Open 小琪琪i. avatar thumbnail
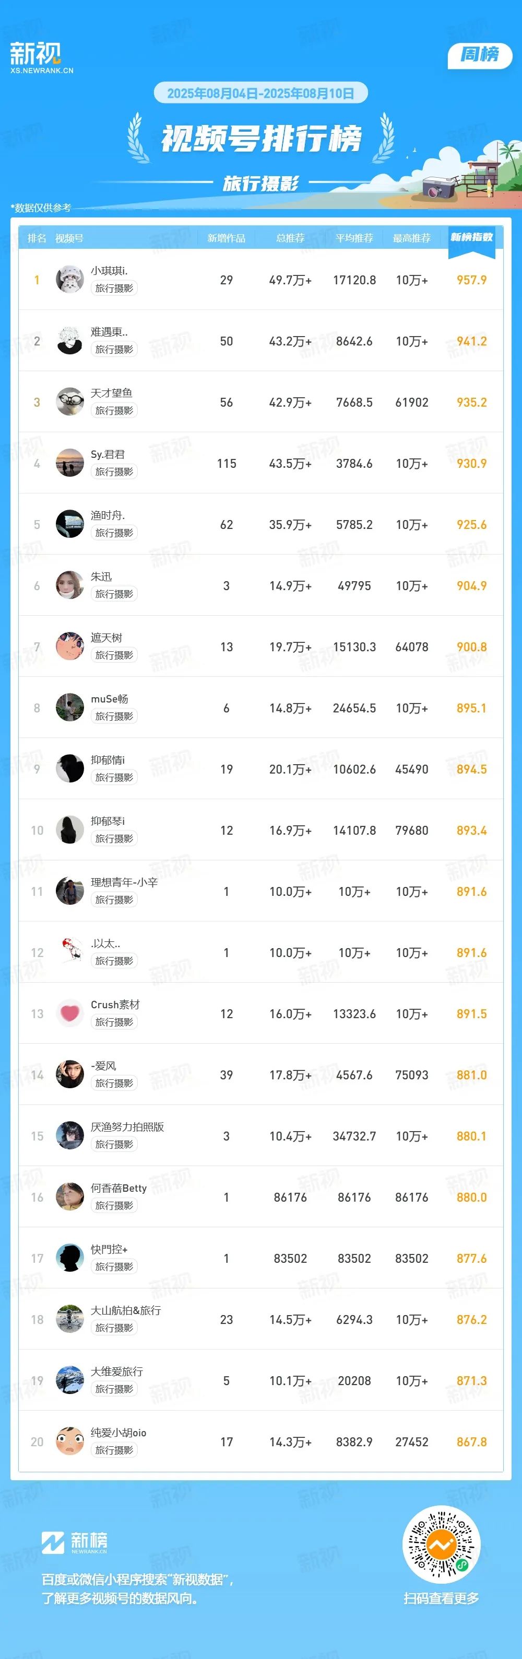This screenshot has height=1659, width=522. pyautogui.click(x=69, y=280)
